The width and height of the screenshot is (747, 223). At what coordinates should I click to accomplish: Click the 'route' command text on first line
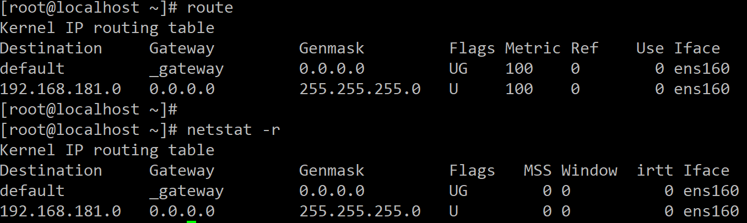pyautogui.click(x=210, y=8)
